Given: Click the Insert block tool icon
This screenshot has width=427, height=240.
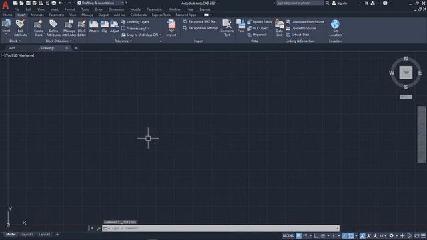Looking at the screenshot, I should point(6,24).
